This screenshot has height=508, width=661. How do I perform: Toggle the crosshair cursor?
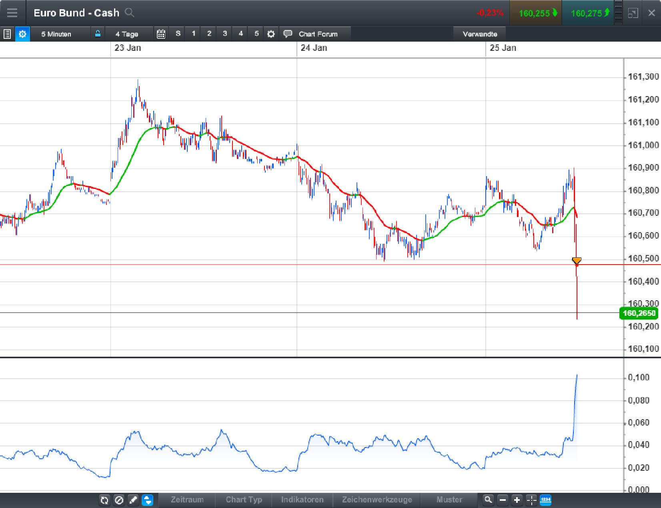531,500
